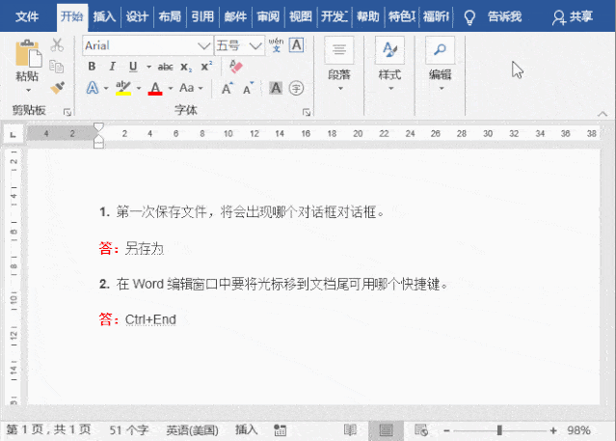The height and width of the screenshot is (441, 616).
Task: Click the red font color swatch
Action: tap(155, 88)
